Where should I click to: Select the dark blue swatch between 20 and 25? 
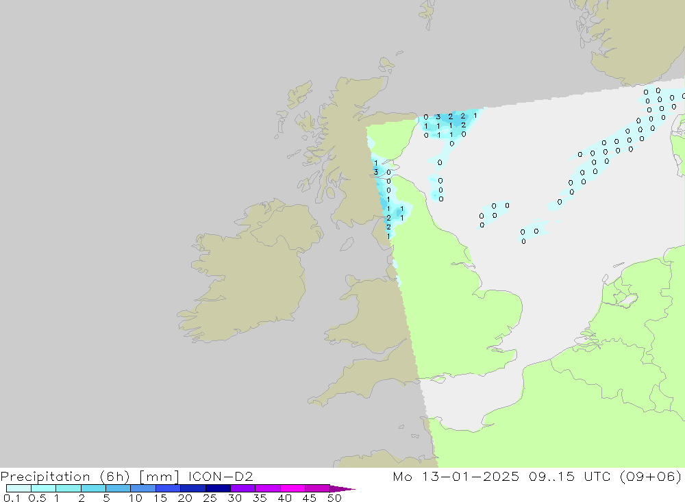(x=192, y=488)
